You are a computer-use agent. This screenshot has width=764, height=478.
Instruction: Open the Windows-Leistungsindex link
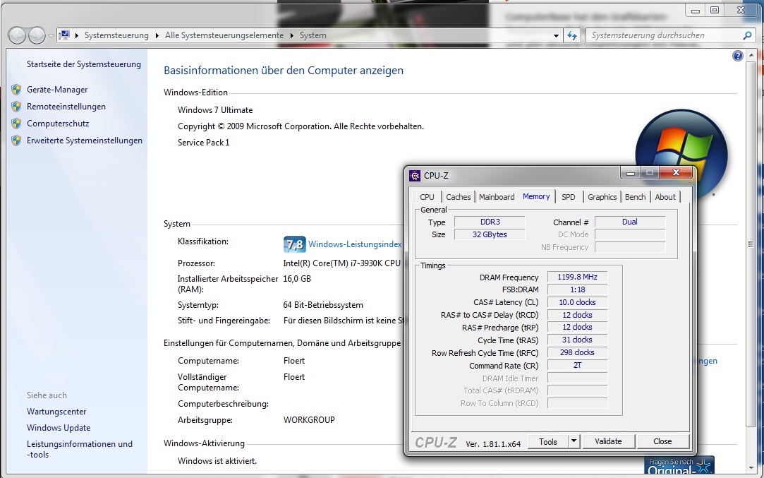tap(356, 244)
